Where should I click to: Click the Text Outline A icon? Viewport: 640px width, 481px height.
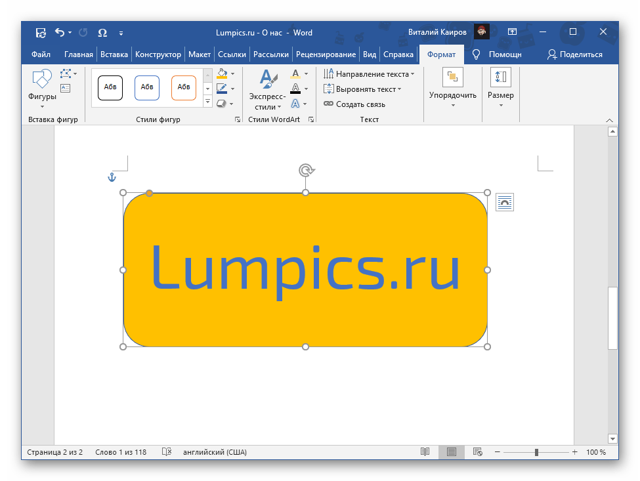295,89
